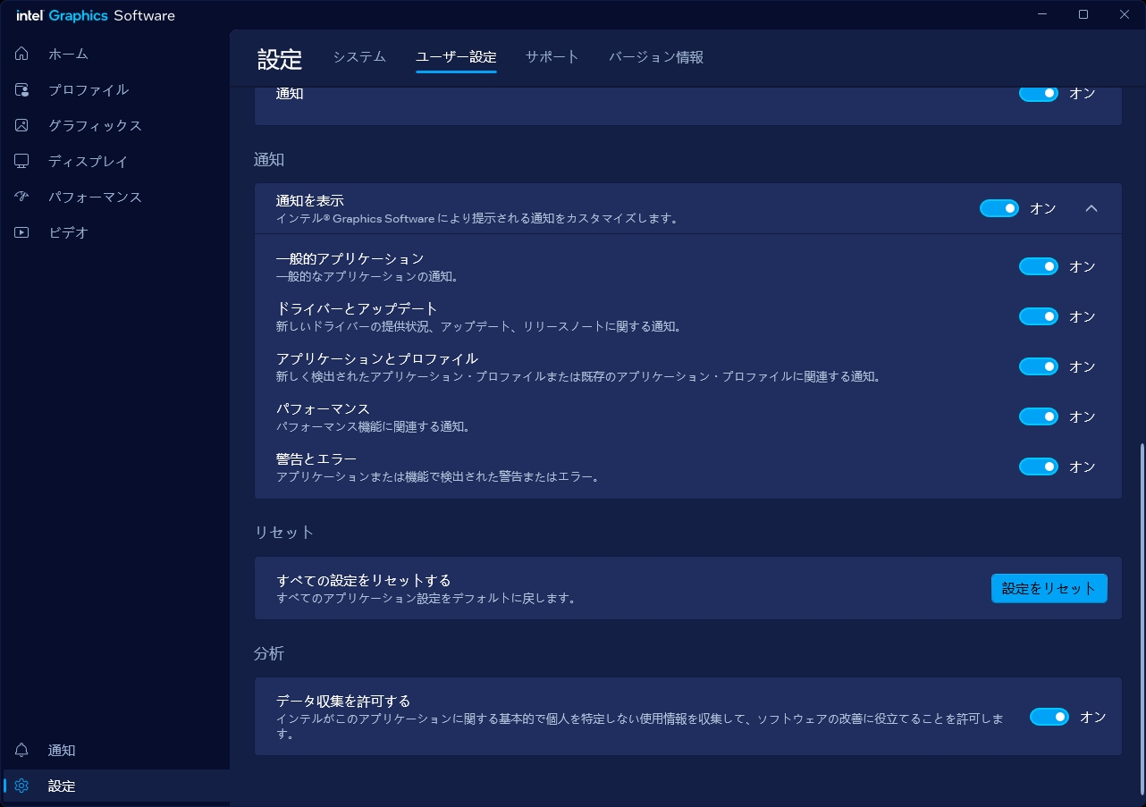This screenshot has height=807, width=1146.
Task: Turn off 警告とエラー notifications toggle
Action: [x=1039, y=467]
